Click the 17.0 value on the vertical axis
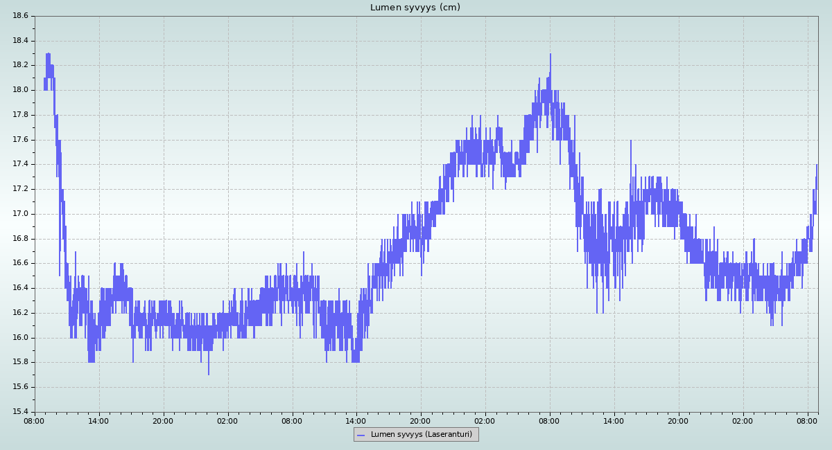 click(20, 214)
